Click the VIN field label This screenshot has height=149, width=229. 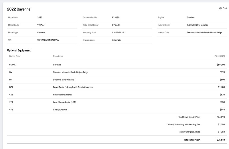click(10, 40)
